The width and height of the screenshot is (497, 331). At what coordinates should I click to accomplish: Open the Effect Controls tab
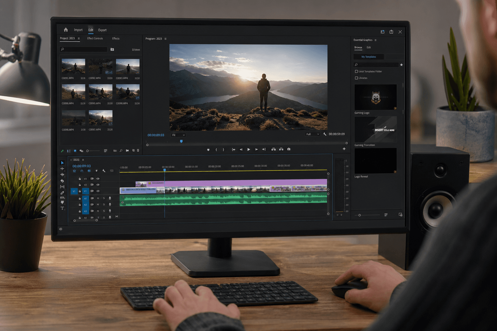[95, 38]
